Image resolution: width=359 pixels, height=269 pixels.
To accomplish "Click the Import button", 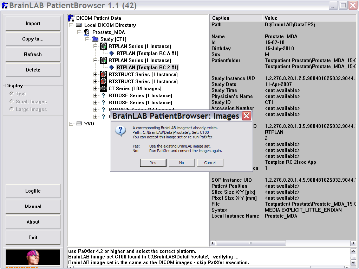I will point(33,23).
